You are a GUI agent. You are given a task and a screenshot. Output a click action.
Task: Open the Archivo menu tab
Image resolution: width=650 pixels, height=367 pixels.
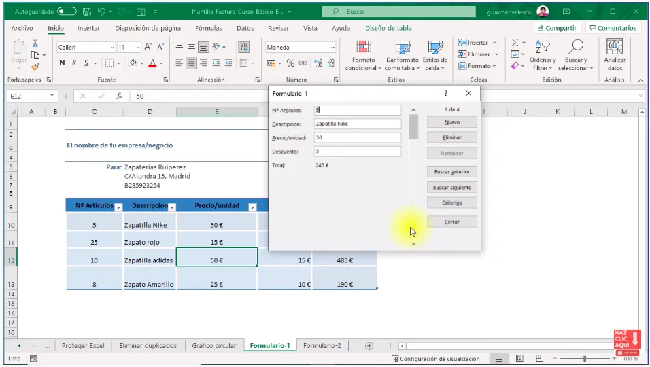(x=22, y=28)
